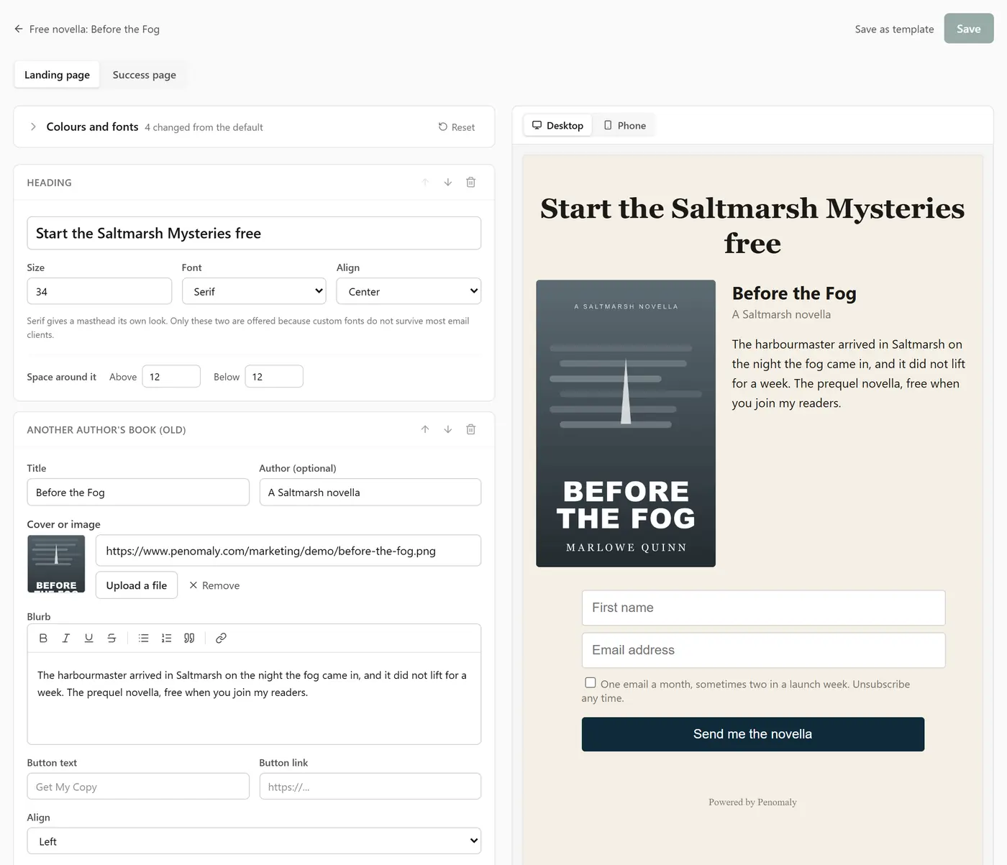
Task: Switch to the Success page tab
Action: pos(145,75)
